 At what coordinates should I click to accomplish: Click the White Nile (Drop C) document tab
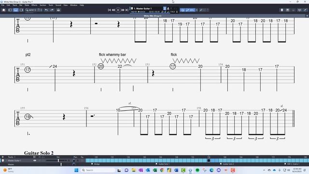[x=153, y=16]
